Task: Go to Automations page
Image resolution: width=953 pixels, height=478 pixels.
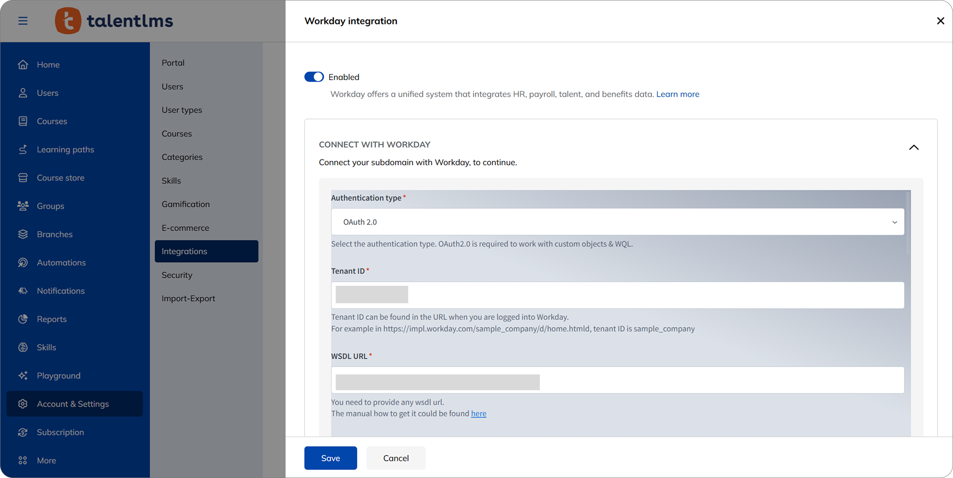Action: click(x=61, y=262)
